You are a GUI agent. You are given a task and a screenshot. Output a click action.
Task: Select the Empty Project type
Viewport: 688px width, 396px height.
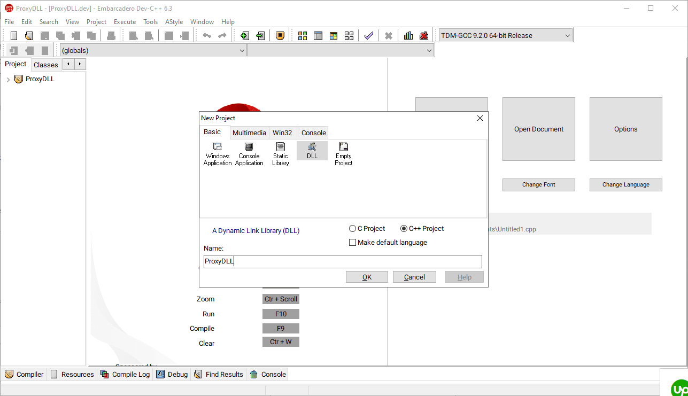(x=344, y=154)
